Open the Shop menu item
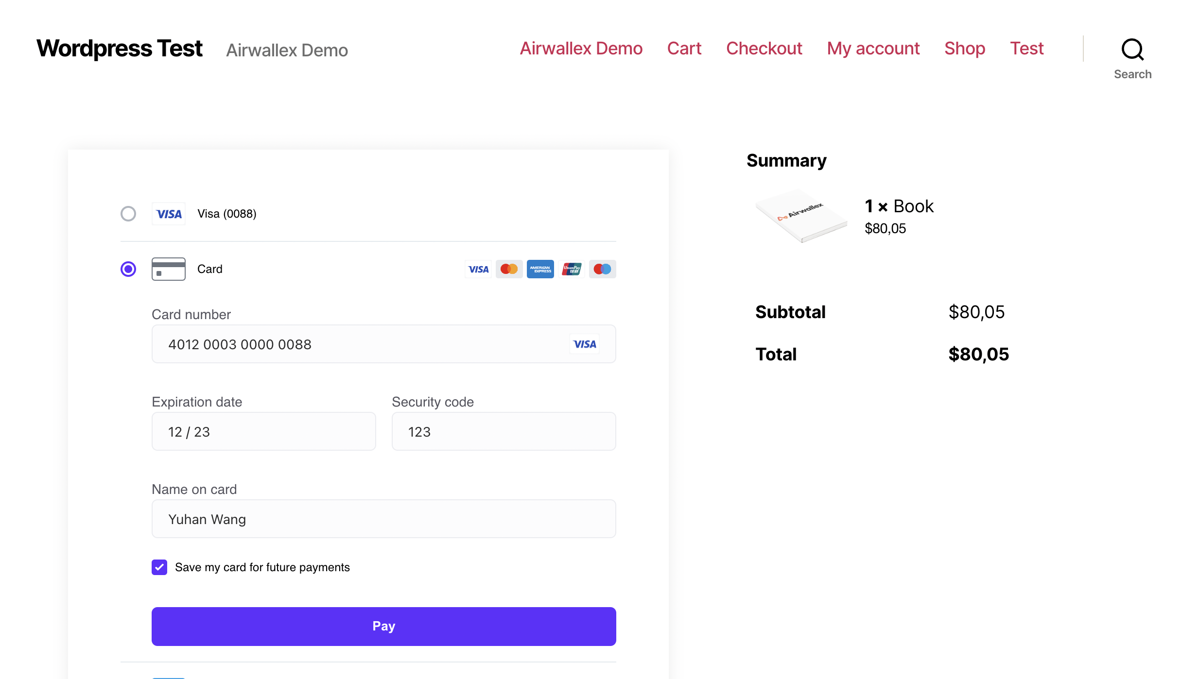1182x679 pixels. click(x=964, y=49)
